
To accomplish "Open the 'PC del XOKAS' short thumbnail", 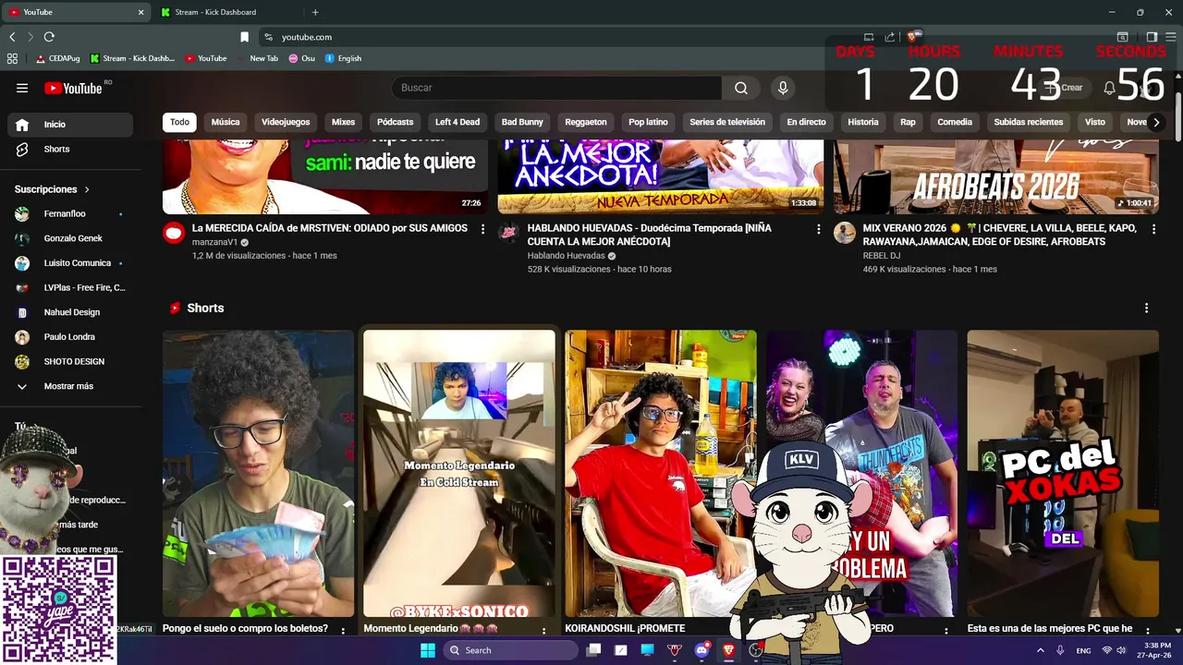I will coord(1063,474).
